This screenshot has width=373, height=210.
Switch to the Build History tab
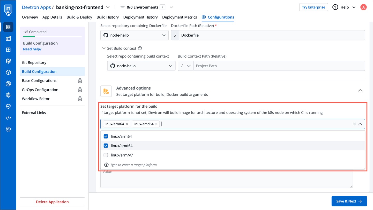108,17
